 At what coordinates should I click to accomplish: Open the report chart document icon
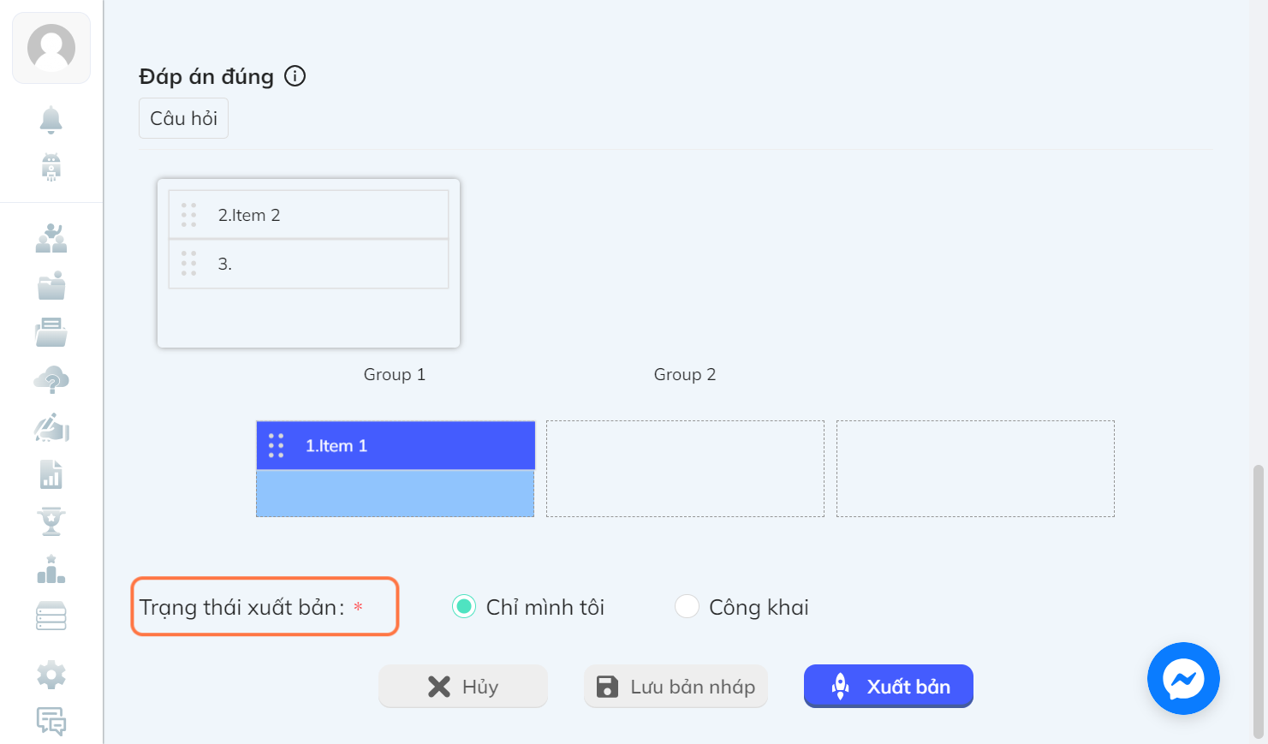coord(51,474)
